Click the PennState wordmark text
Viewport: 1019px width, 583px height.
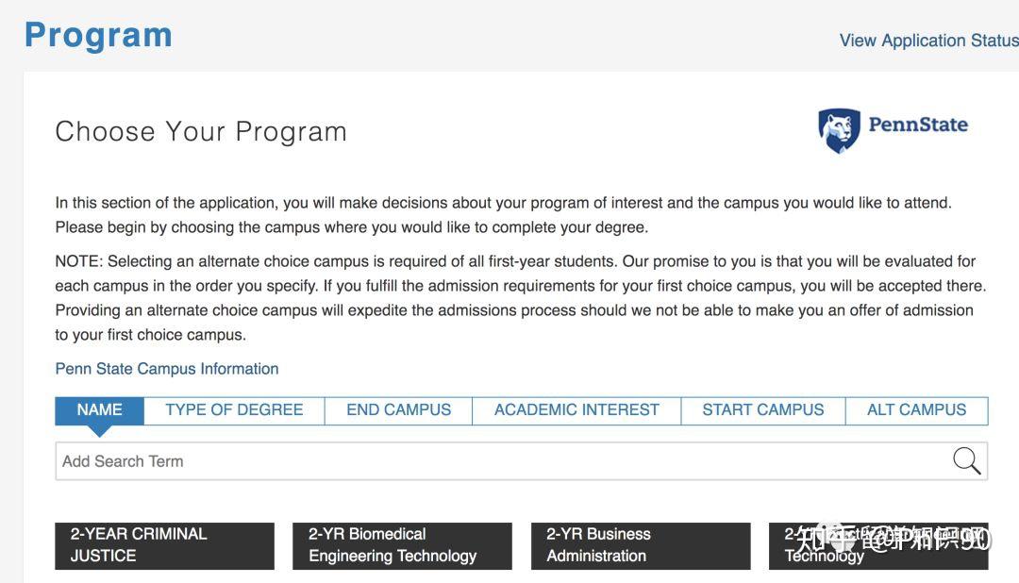tap(917, 125)
